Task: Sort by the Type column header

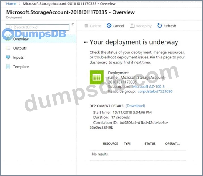Action: (x=127, y=144)
